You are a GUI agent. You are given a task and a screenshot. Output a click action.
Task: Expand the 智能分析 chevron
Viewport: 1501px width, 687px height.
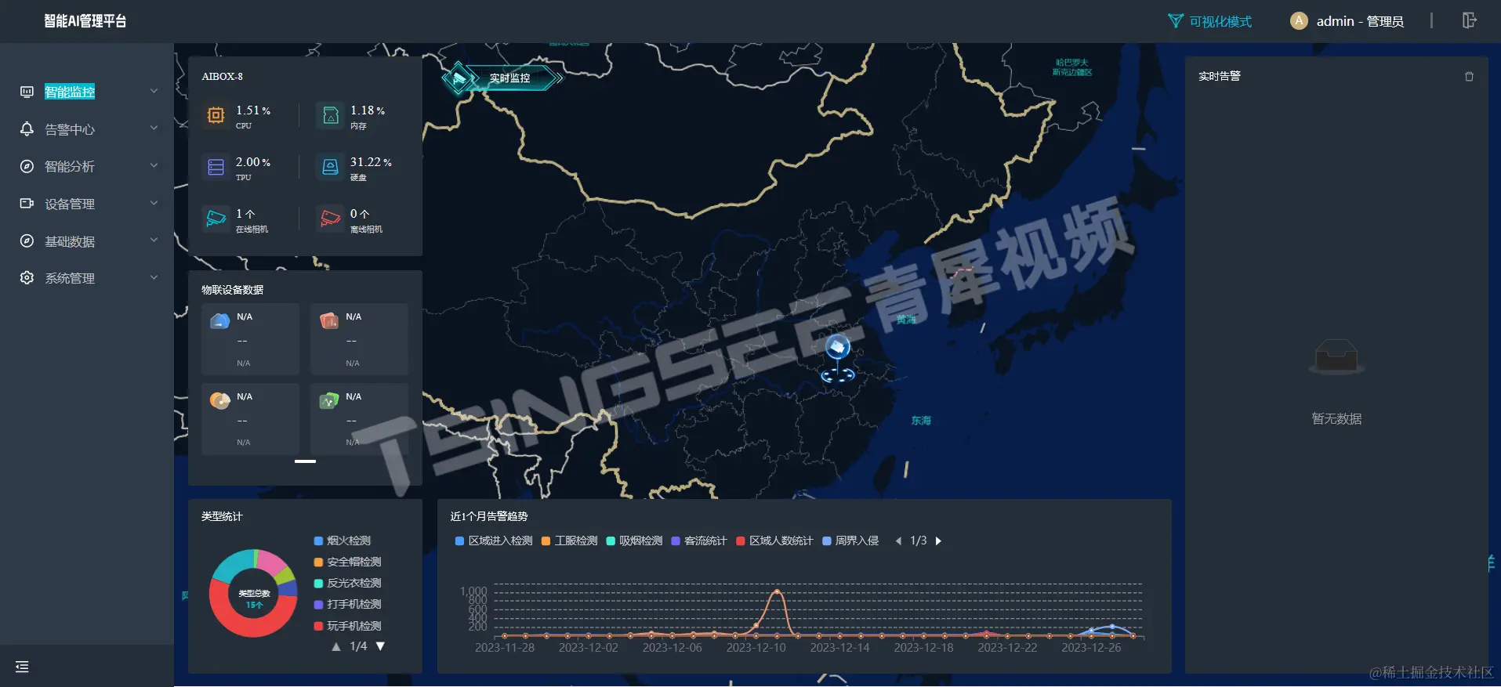(x=154, y=165)
